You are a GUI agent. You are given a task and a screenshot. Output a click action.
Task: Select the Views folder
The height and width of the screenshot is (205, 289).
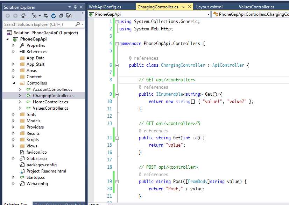click(32, 146)
